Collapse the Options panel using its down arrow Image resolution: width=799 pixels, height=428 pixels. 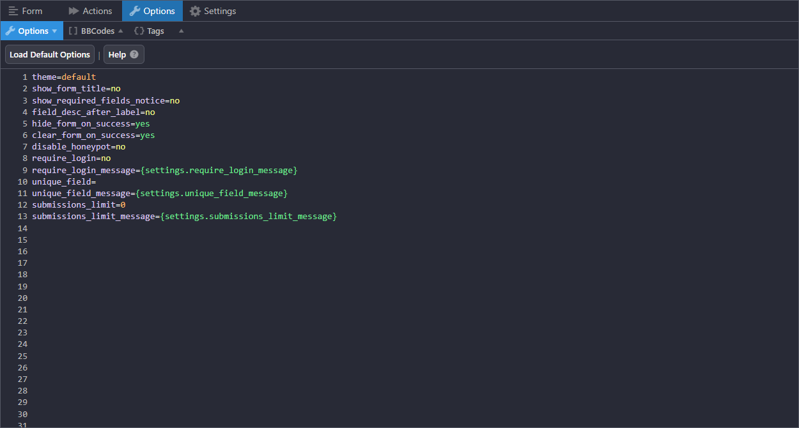54,31
